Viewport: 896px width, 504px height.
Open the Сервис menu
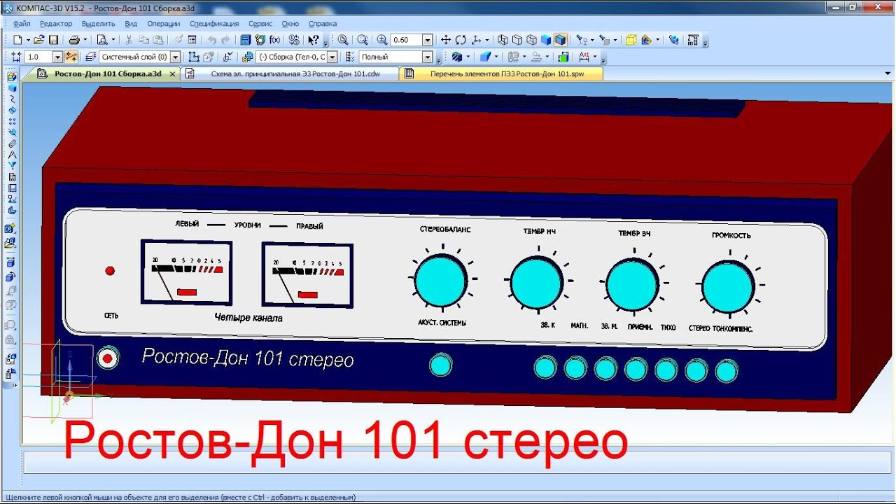point(260,23)
